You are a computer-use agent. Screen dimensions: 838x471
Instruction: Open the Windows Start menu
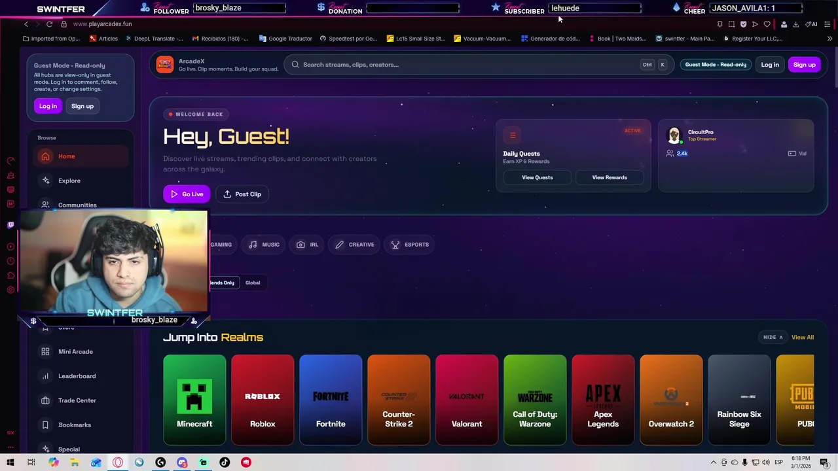[10, 462]
